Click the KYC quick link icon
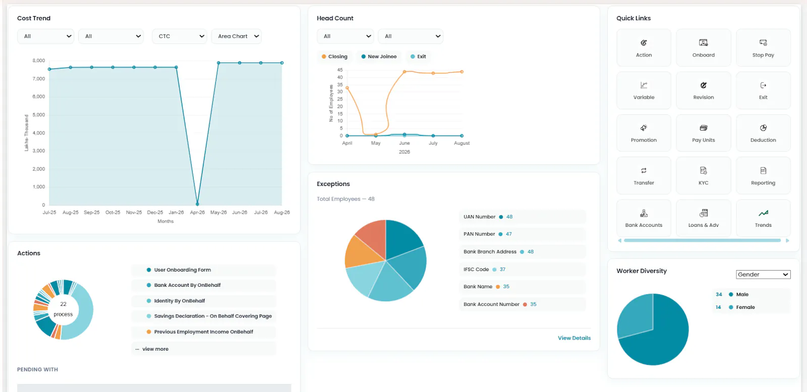 point(703,171)
